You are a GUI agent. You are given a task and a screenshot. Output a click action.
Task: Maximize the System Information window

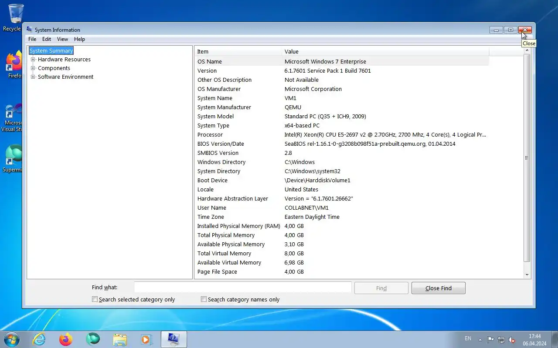tap(510, 30)
